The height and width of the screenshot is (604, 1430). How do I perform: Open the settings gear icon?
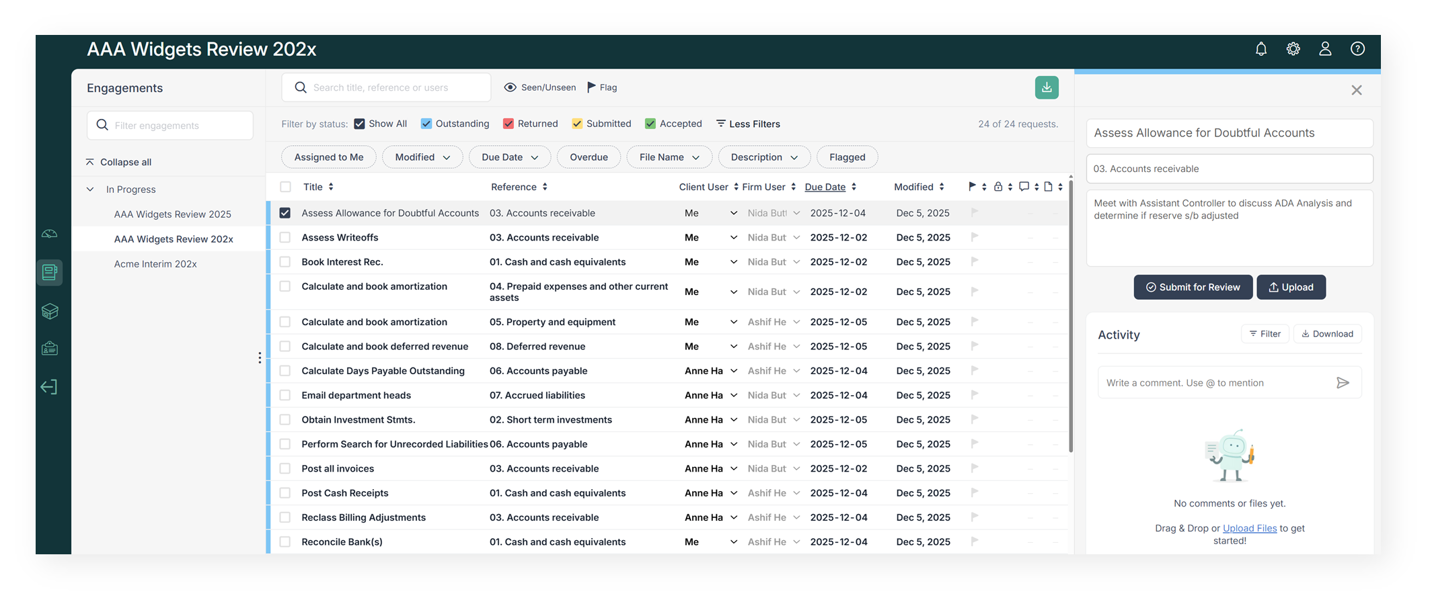1293,49
